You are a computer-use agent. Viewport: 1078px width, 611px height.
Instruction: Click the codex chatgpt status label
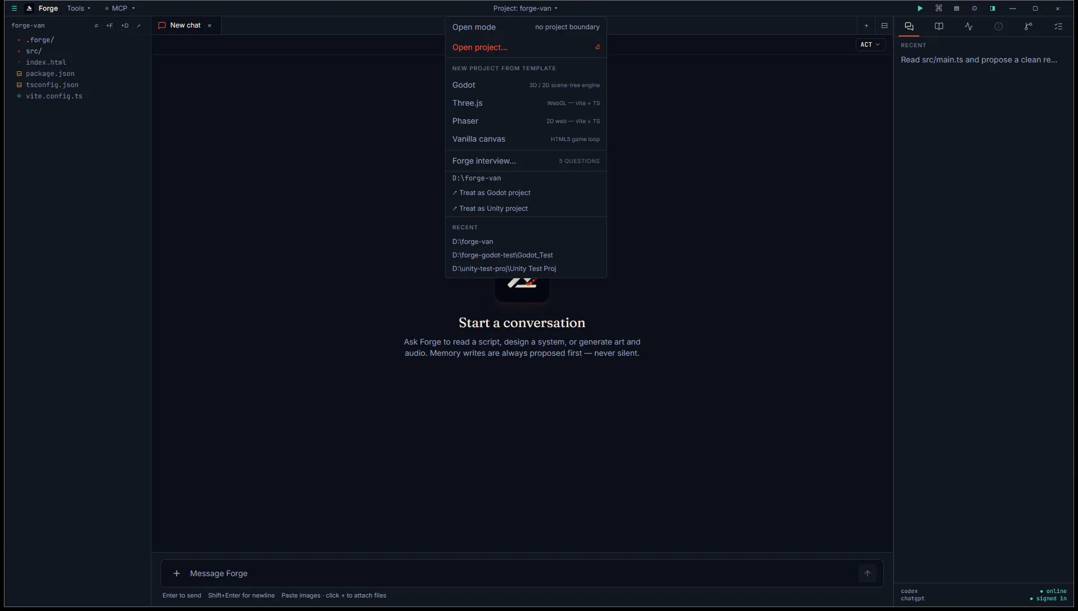click(913, 595)
